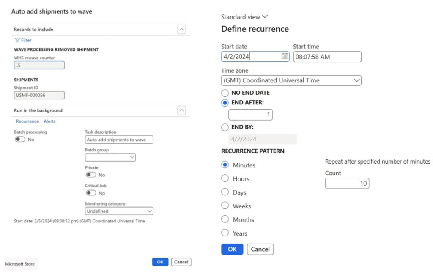This screenshot has width=433, height=277.
Task: Switch to the Alerts tab
Action: [x=49, y=121]
